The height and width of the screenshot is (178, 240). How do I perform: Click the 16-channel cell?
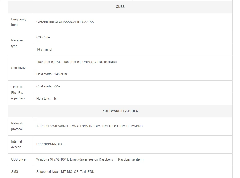pyautogui.click(x=44, y=50)
